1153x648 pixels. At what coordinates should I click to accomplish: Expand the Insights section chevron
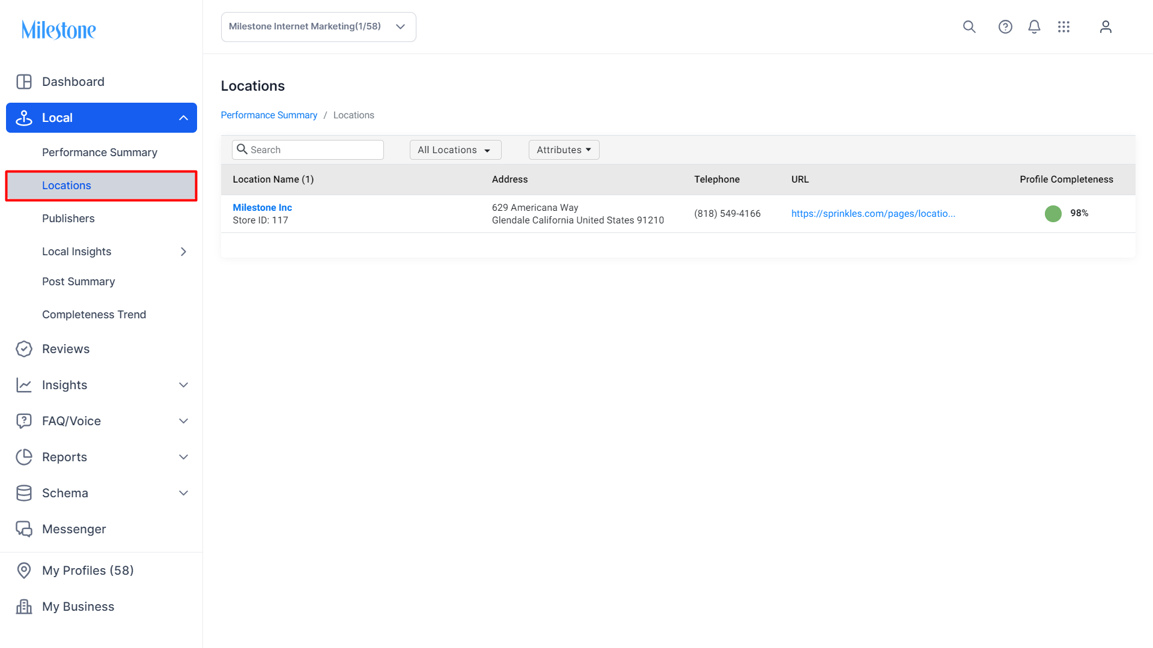click(183, 385)
